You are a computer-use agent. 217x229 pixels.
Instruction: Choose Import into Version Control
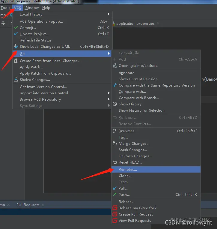pos(62,93)
